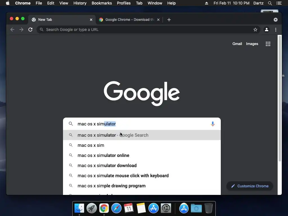This screenshot has height=216, width=288.
Task: Open Calendar from the Dock
Action: pyautogui.click(x=129, y=208)
